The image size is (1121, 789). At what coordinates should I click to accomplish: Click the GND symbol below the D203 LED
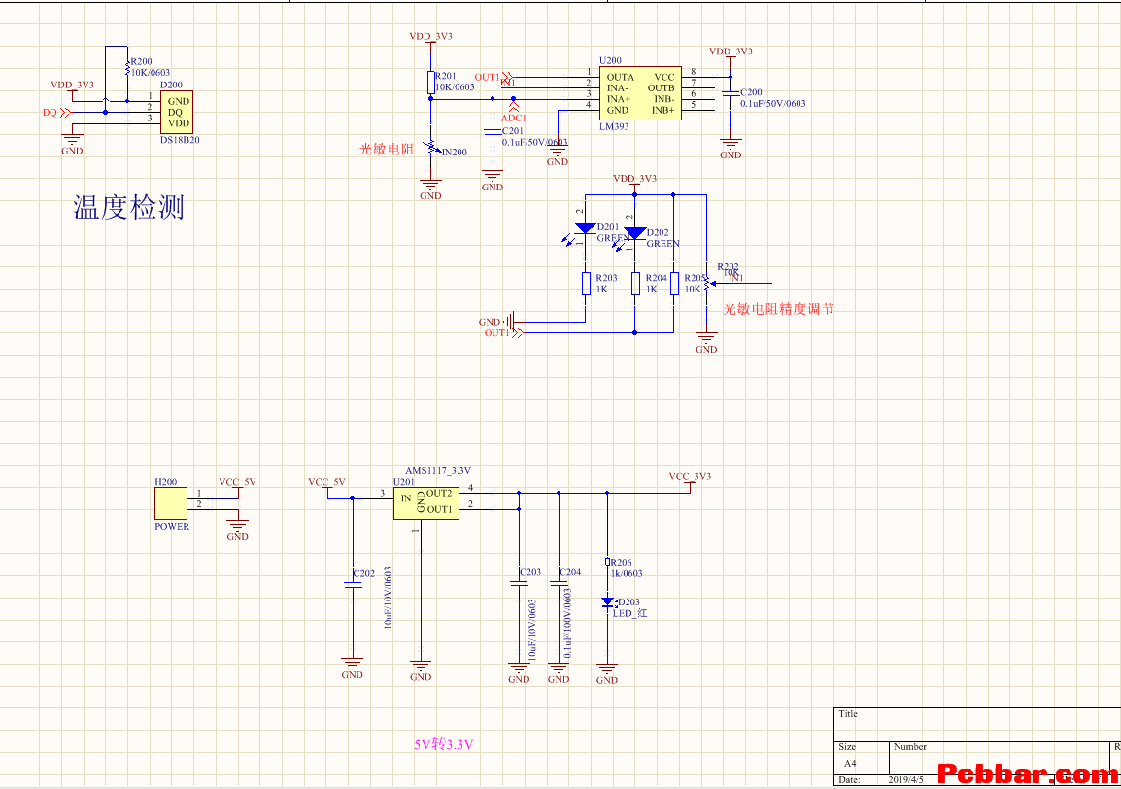[x=607, y=673]
